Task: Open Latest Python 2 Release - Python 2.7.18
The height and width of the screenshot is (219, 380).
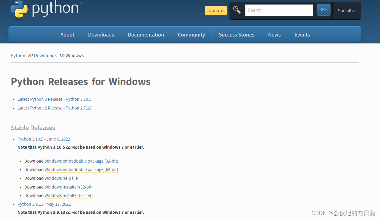Action: (x=54, y=108)
